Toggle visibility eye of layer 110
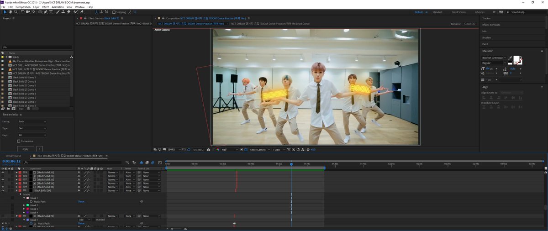Screen dimensions: 548x231 [x=3, y=190]
